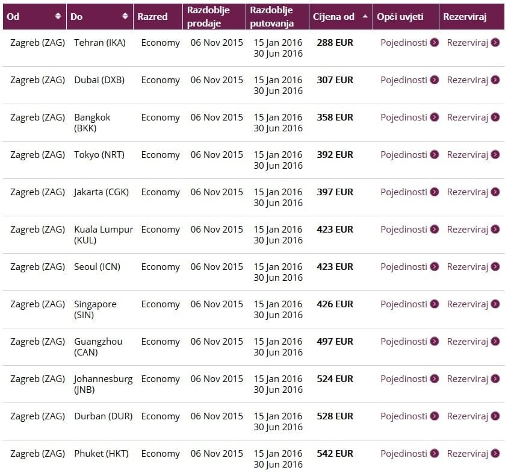
Task: Click the arrow icon beside Phuket Rezerviraj
Action: click(495, 453)
